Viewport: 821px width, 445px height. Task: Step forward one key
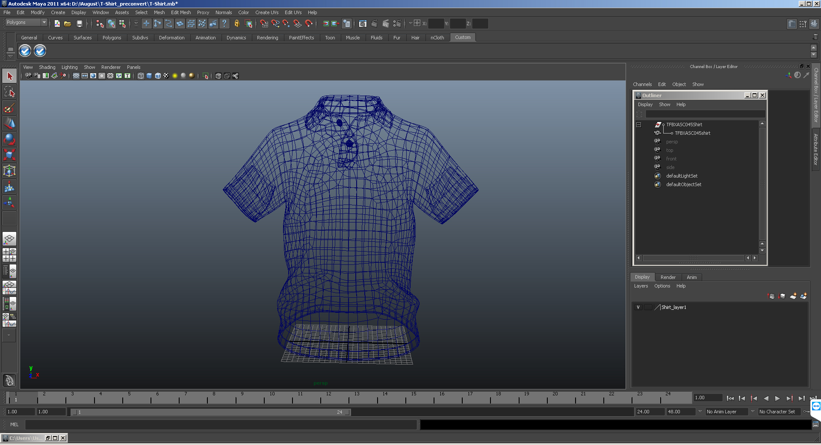pos(789,398)
